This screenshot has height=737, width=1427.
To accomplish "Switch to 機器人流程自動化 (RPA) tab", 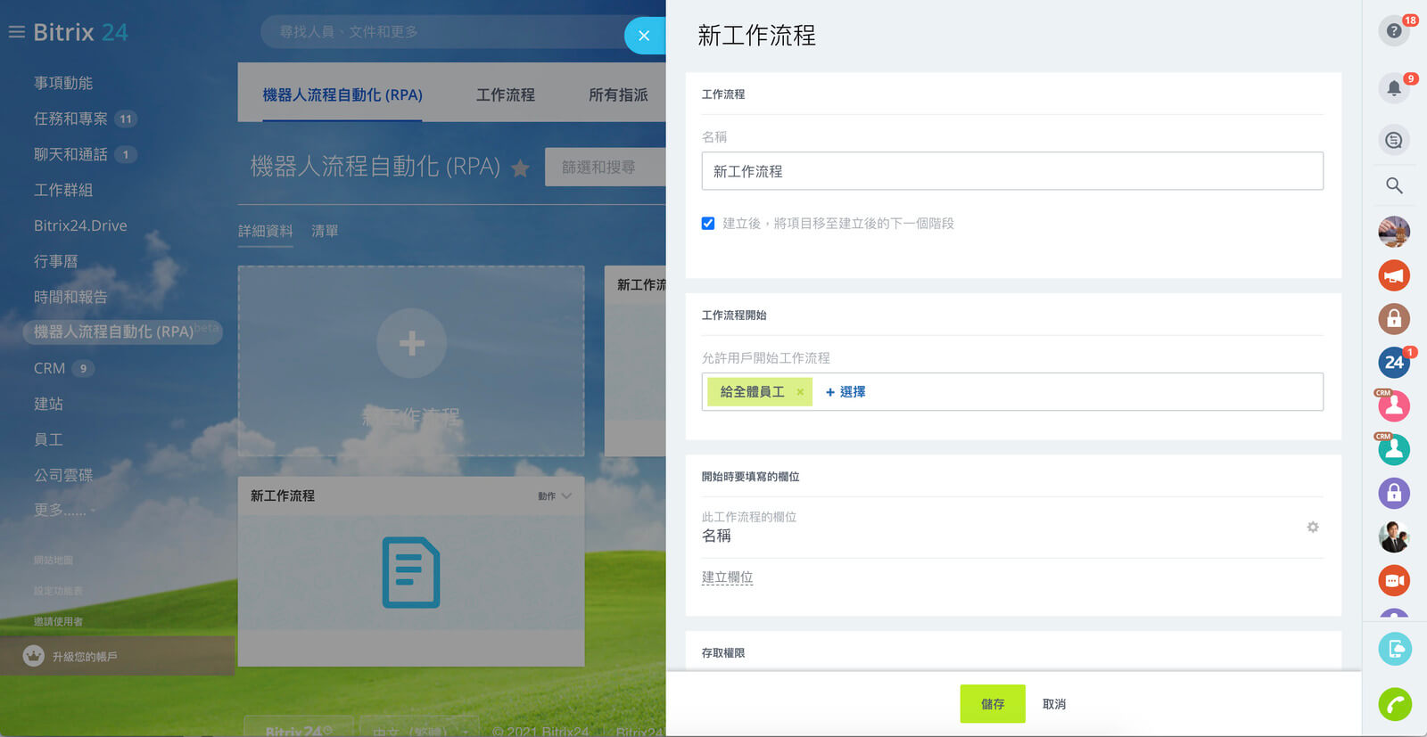I will point(342,94).
